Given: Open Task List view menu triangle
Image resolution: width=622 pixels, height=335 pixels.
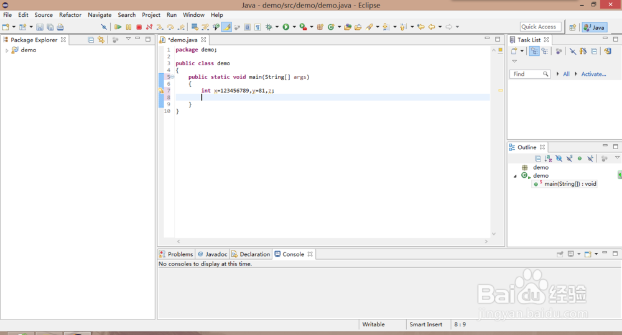Looking at the screenshot, I should click(x=514, y=61).
